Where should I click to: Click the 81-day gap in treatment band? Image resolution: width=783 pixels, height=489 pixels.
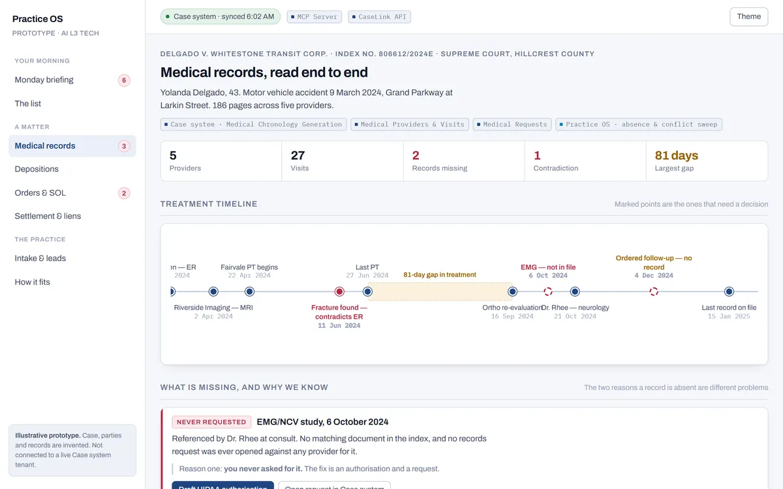coord(440,291)
